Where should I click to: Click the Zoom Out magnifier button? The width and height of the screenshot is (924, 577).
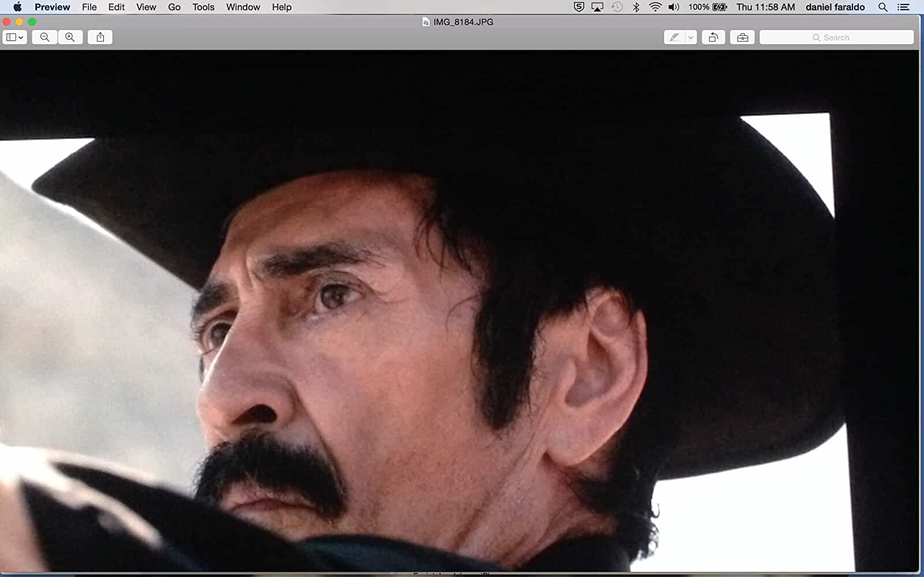(x=44, y=38)
